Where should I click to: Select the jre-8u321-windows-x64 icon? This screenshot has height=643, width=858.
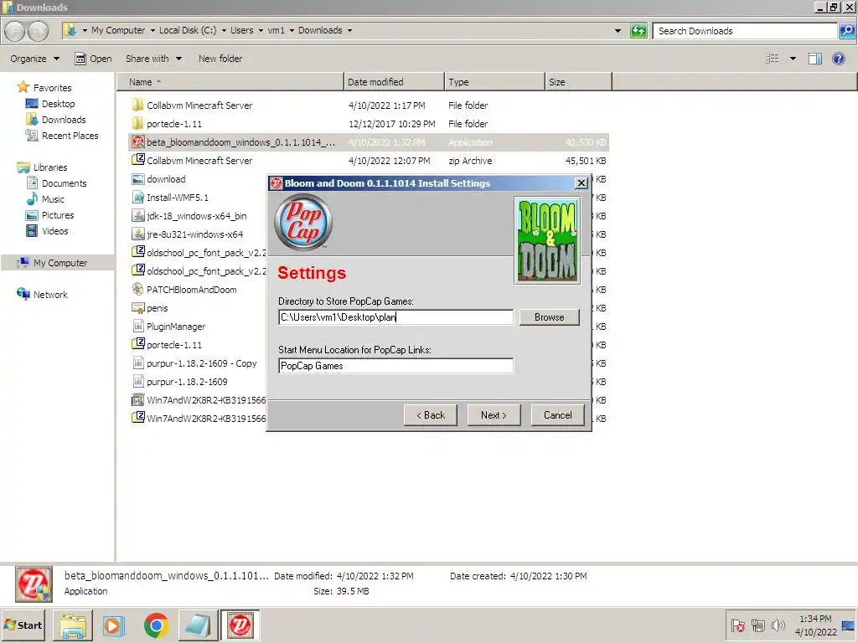click(138, 234)
